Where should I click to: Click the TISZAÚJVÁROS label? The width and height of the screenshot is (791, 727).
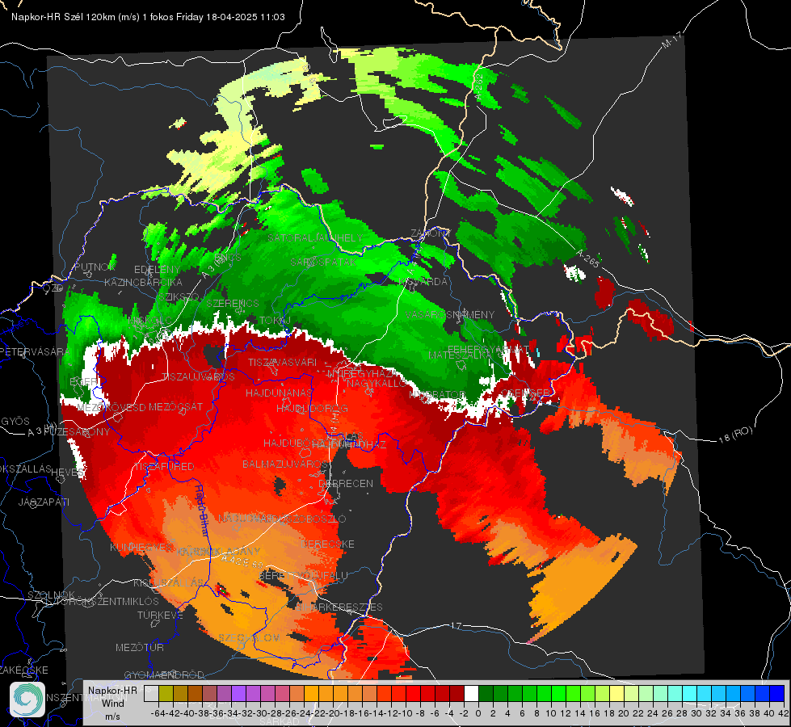[198, 377]
